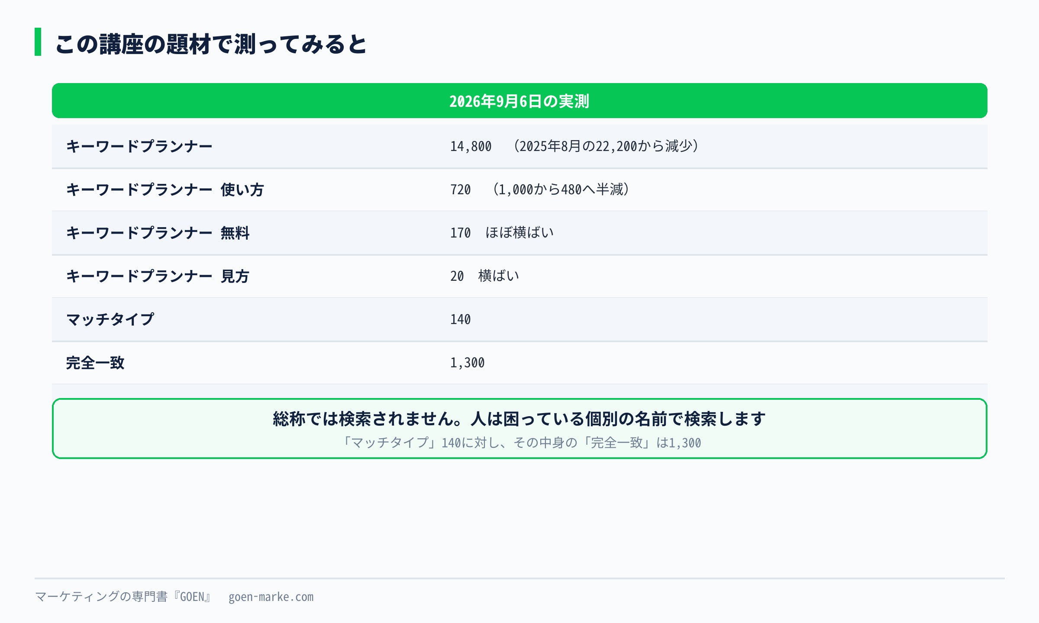Click the standalone value 140 in the table
The image size is (1039, 623).
pos(460,319)
